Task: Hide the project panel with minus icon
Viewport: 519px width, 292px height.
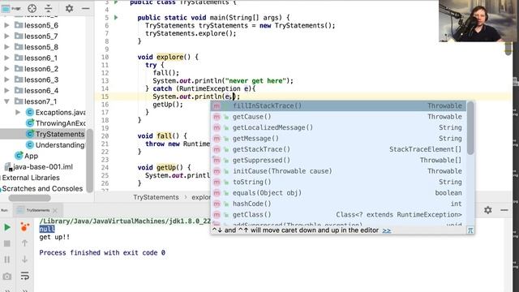Action: click(x=86, y=8)
